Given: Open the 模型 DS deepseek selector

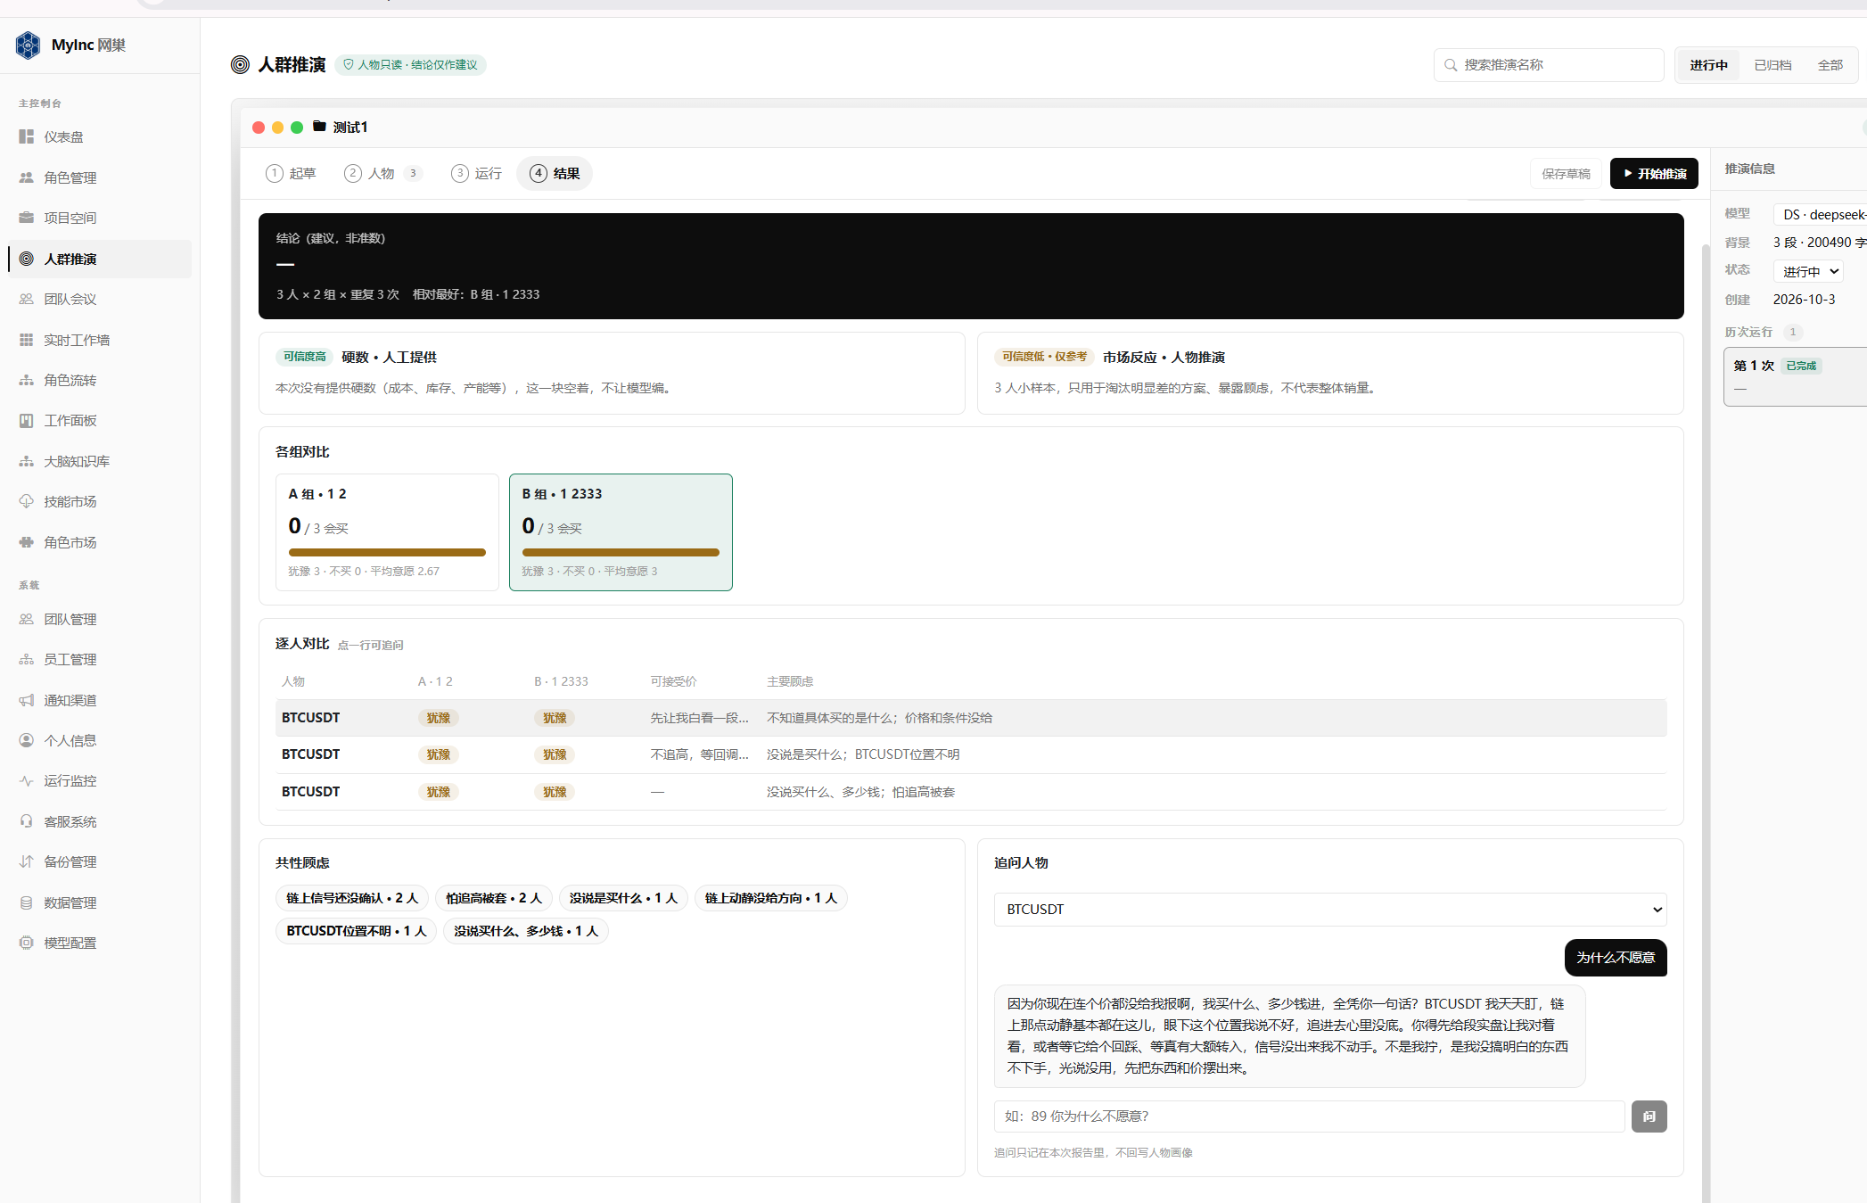Looking at the screenshot, I should coord(1821,215).
